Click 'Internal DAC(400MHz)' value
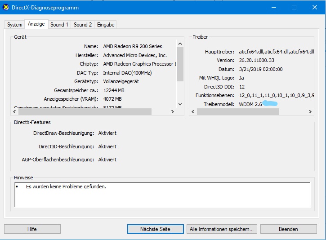326x240 pixels. point(127,73)
